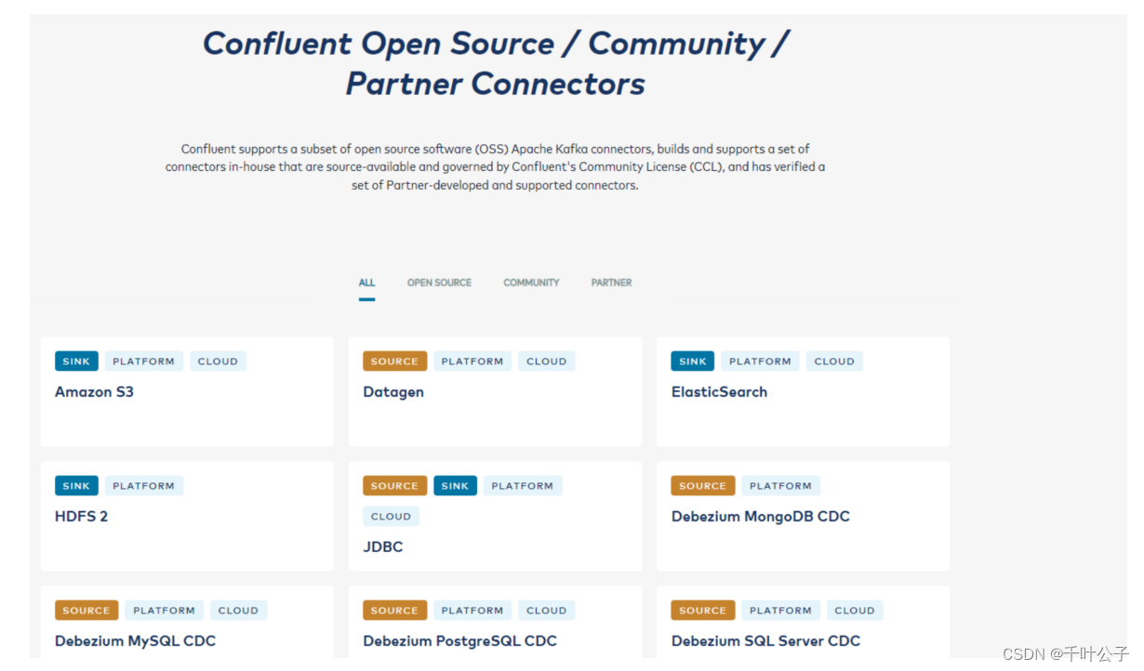Viewport: 1144px width, 671px height.
Task: Switch to the COMMUNITY tab
Action: click(531, 283)
